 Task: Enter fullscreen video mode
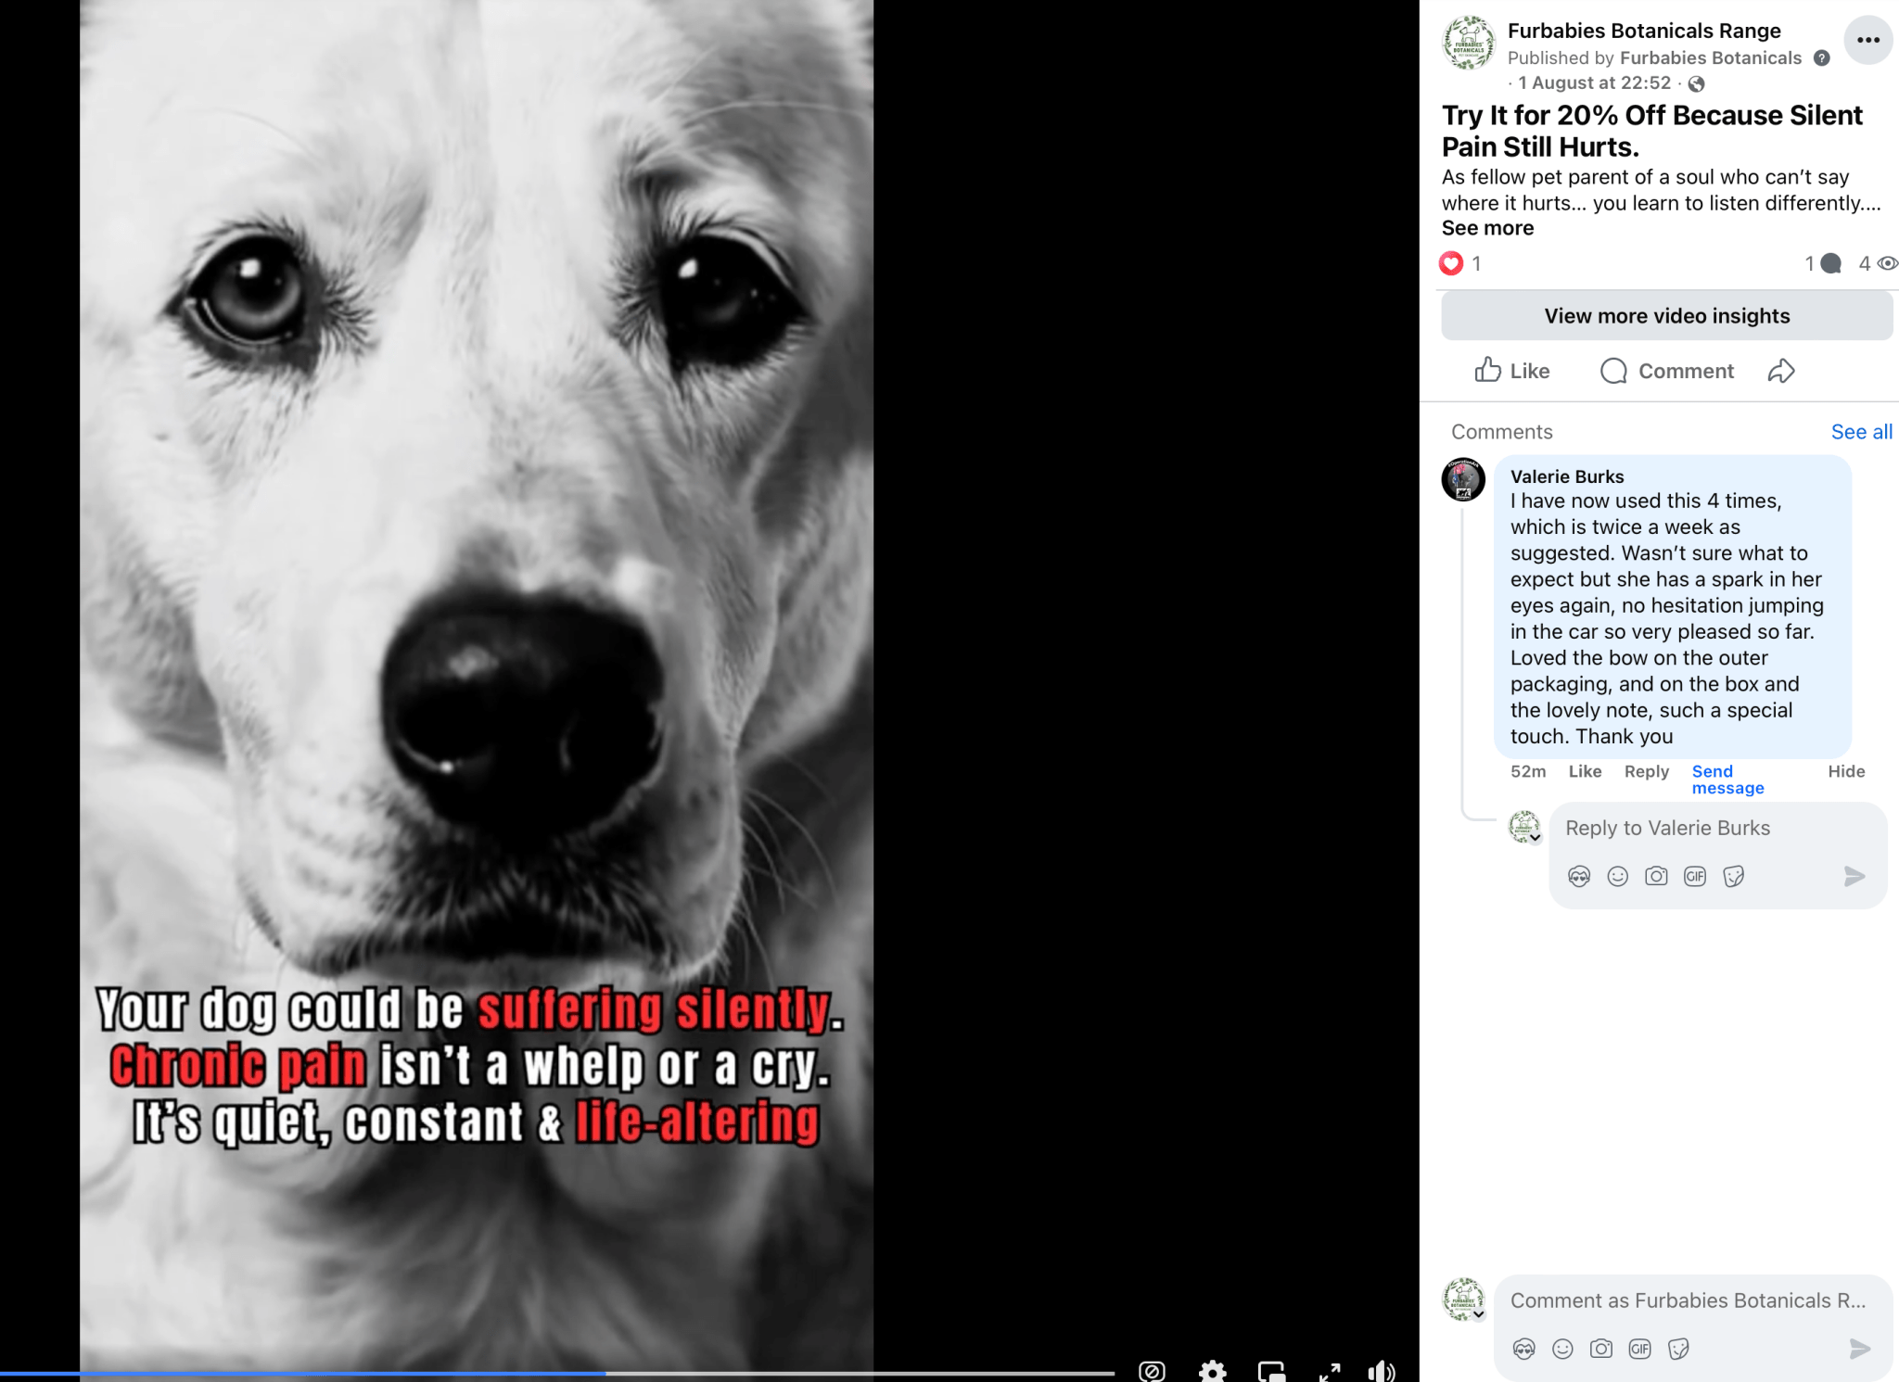point(1330,1371)
